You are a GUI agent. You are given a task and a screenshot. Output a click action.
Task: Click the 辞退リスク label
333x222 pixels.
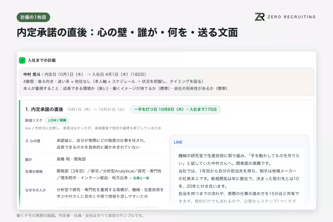(x=34, y=120)
